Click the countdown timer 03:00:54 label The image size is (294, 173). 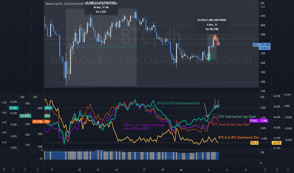[x=265, y=48]
